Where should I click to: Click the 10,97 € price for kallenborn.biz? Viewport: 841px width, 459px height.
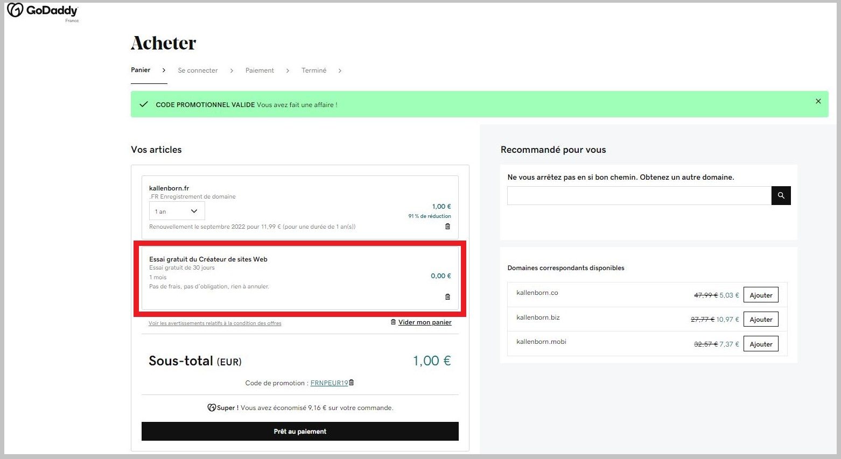727,320
